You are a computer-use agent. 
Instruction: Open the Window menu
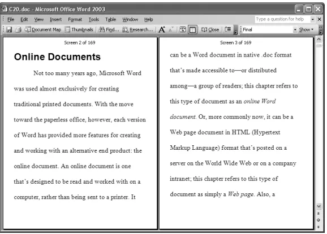pyautogui.click(x=130, y=19)
